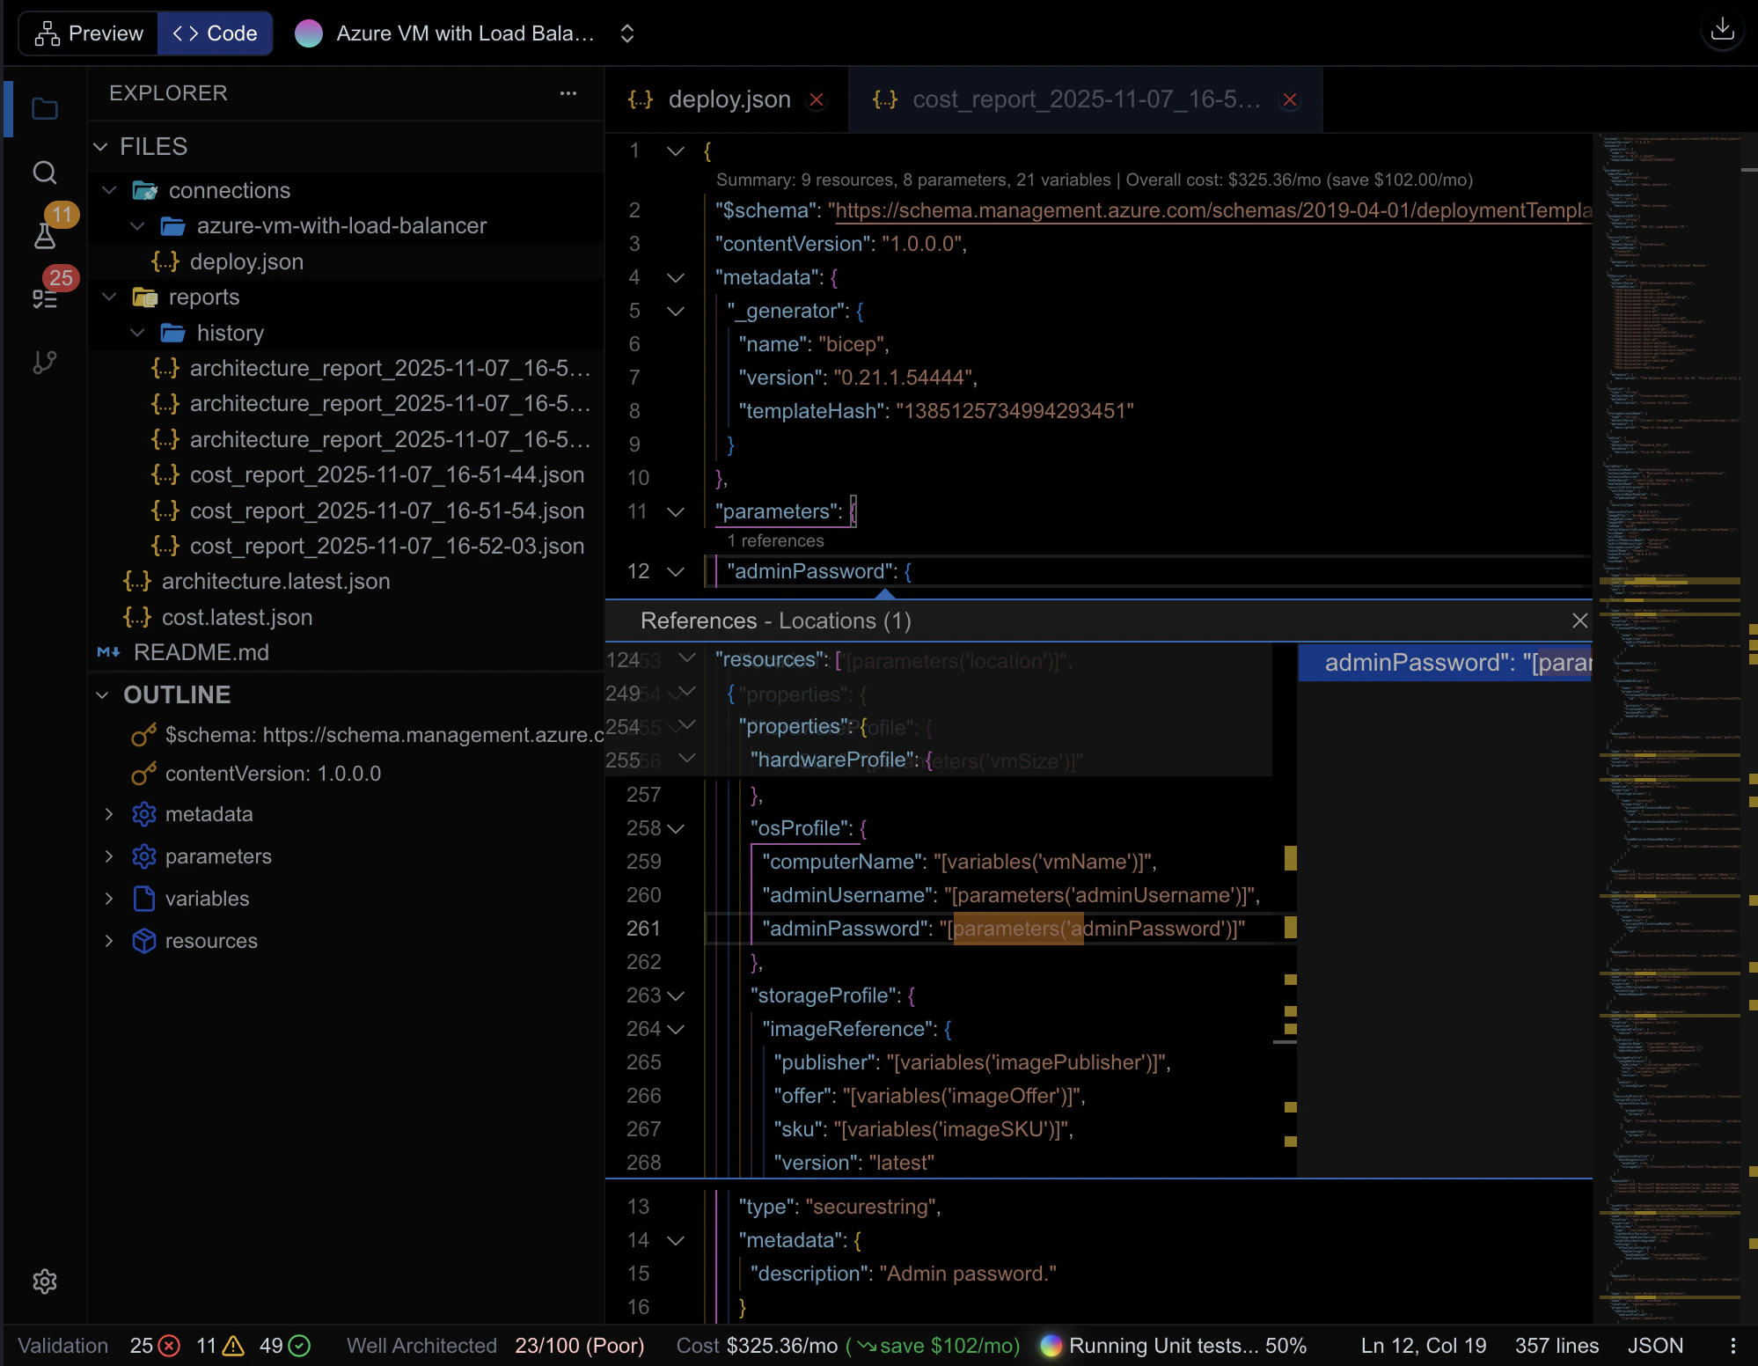Switch to Code mode

pyautogui.click(x=216, y=33)
